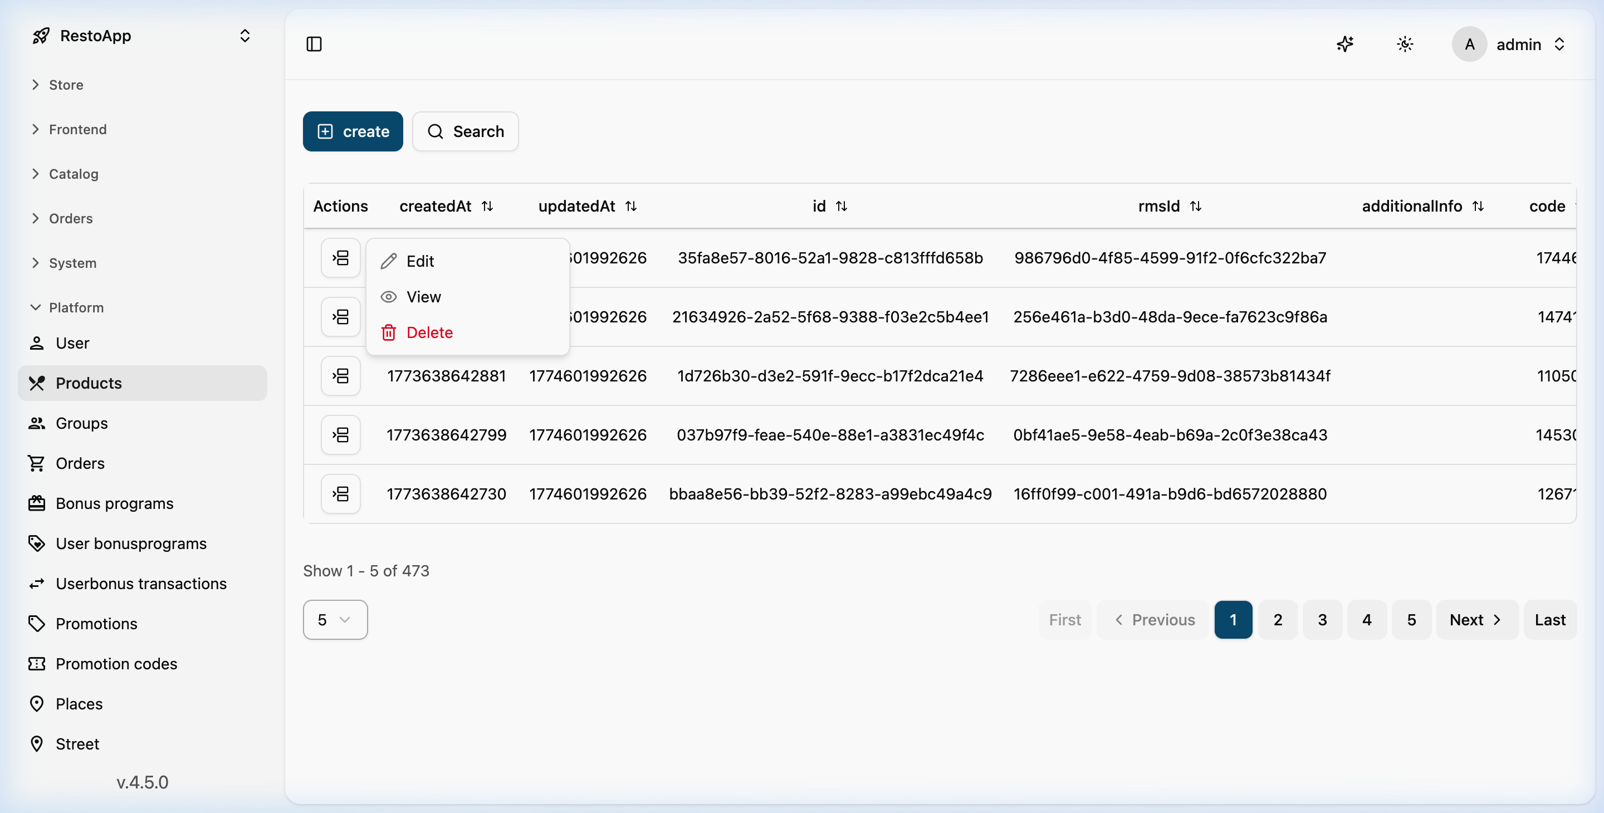
Task: Sort the table by createdAt column
Action: (x=487, y=206)
